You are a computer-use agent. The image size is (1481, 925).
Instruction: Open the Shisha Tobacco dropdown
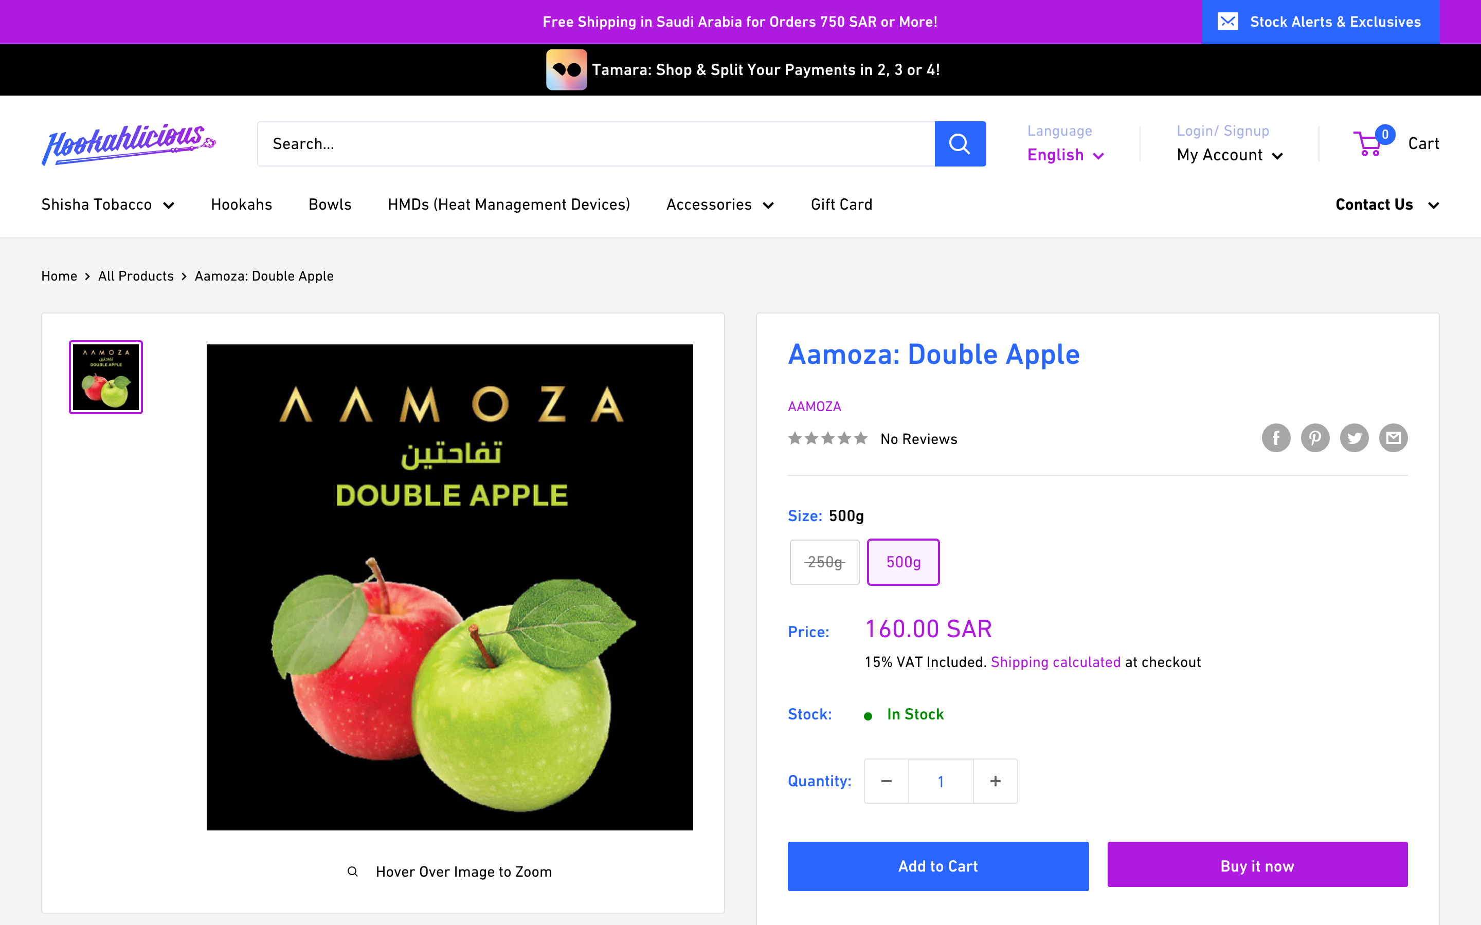[x=107, y=205]
